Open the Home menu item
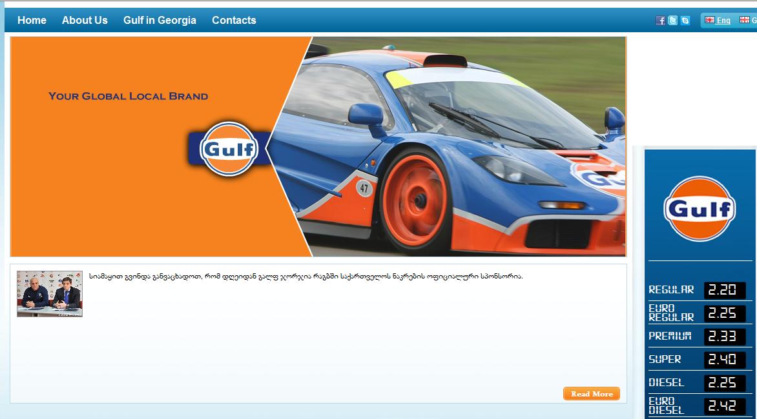 pos(32,20)
